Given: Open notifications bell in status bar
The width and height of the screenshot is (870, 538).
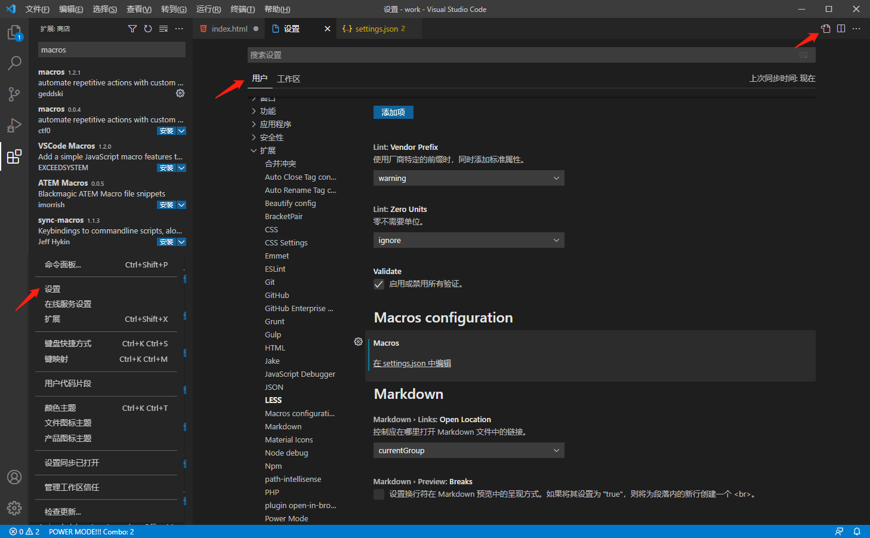Looking at the screenshot, I should [x=857, y=531].
